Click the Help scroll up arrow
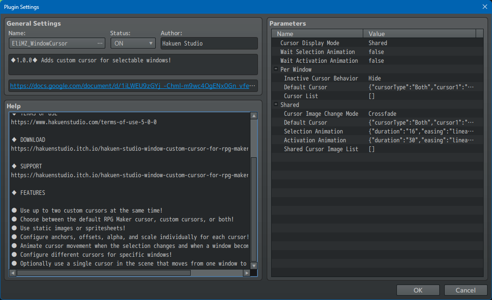 pos(254,116)
